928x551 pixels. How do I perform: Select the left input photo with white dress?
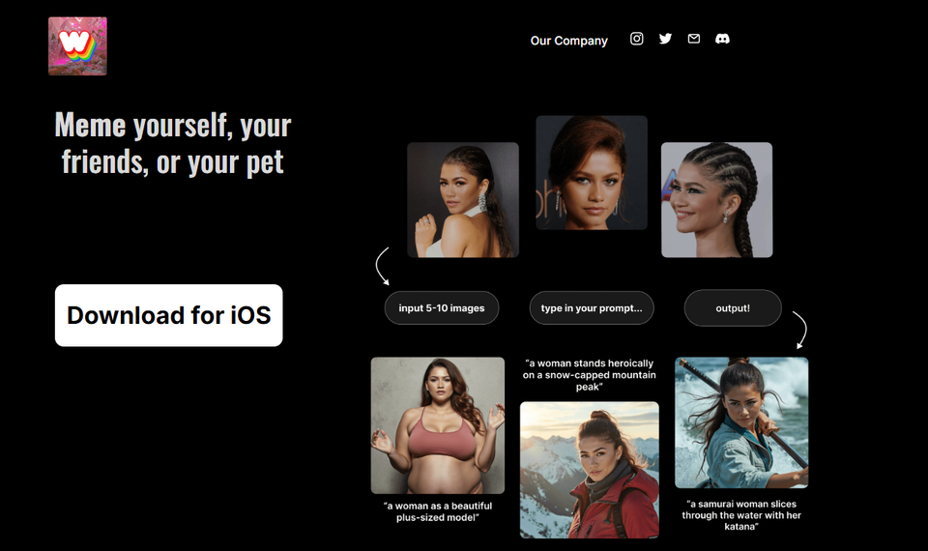coord(463,200)
